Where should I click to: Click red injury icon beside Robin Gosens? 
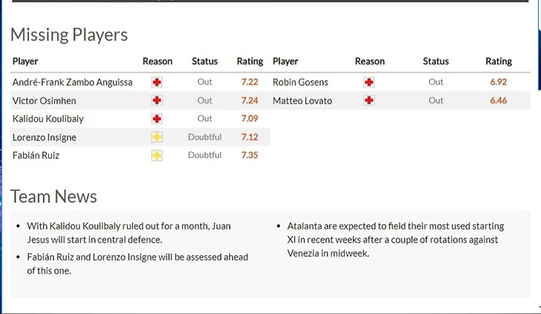pos(369,82)
